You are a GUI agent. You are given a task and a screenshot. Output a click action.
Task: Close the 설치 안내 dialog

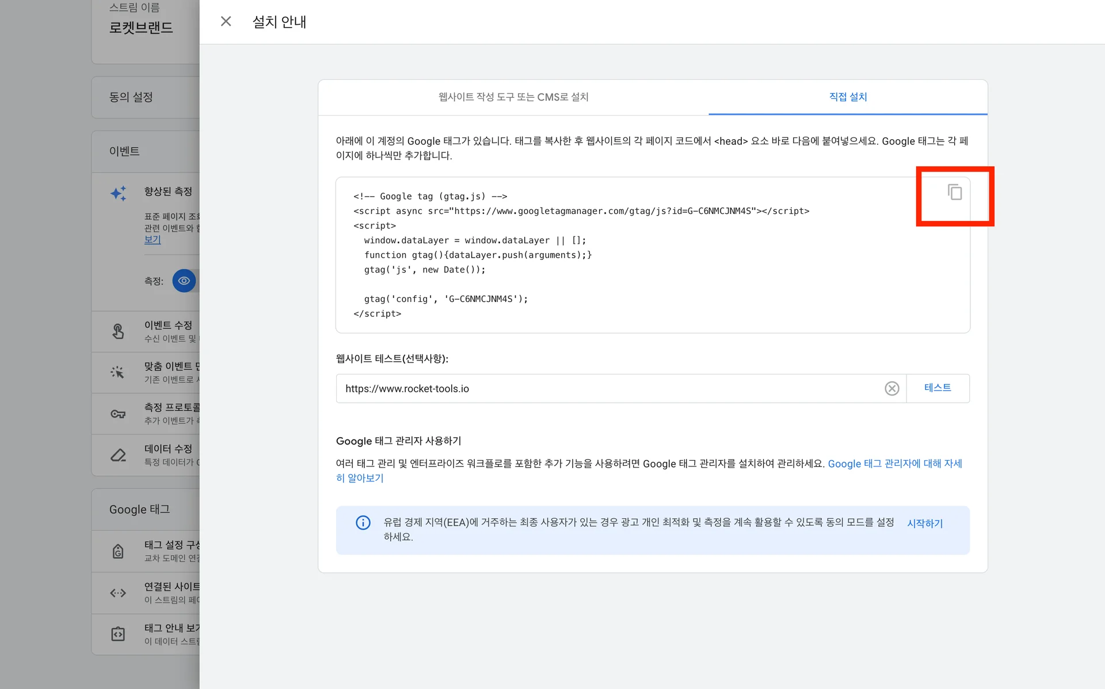pos(226,21)
